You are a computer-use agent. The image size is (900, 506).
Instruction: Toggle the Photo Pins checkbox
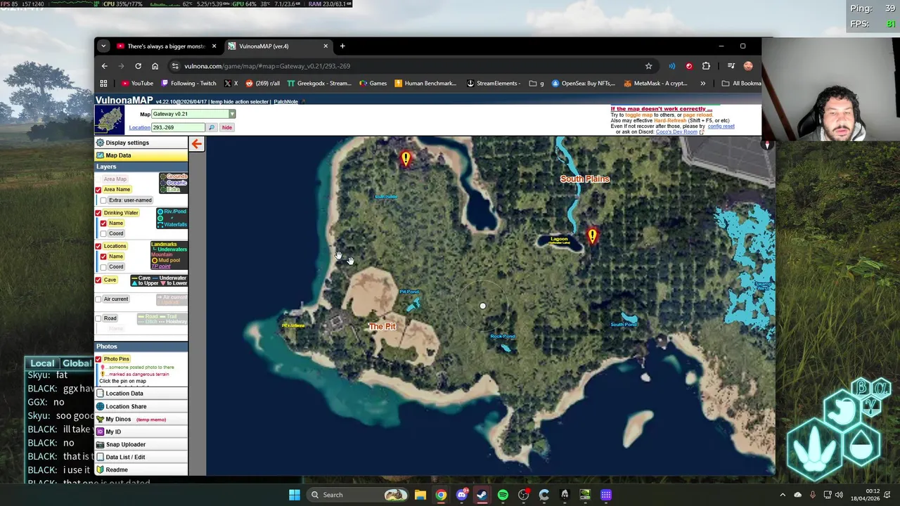(98, 359)
